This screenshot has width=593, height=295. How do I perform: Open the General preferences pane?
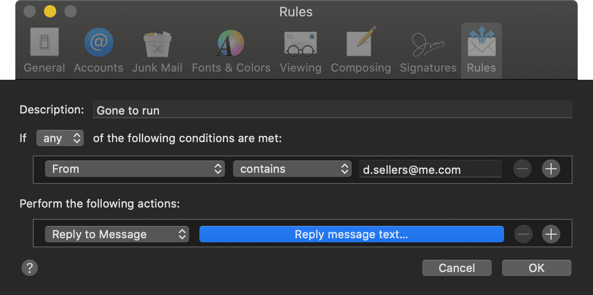click(44, 50)
